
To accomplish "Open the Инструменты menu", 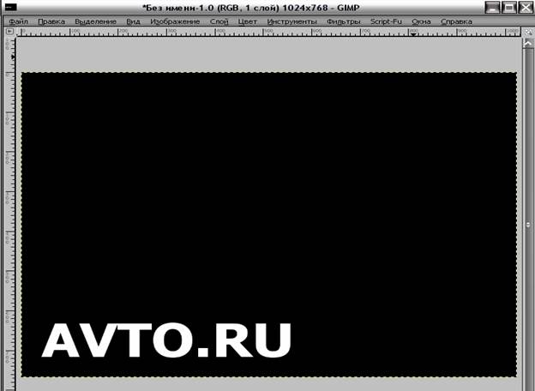I will [x=292, y=21].
